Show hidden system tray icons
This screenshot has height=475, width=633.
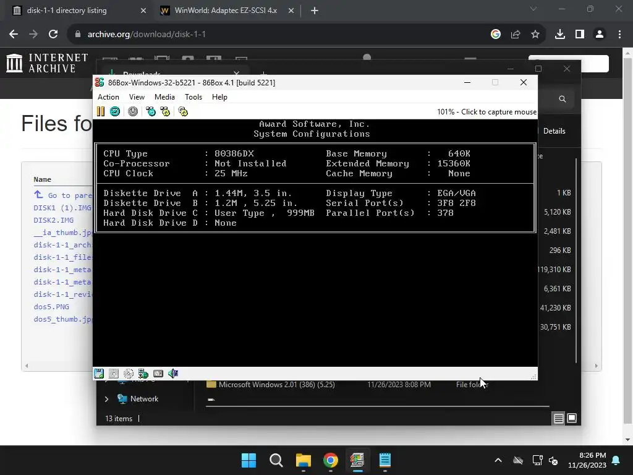coord(498,460)
